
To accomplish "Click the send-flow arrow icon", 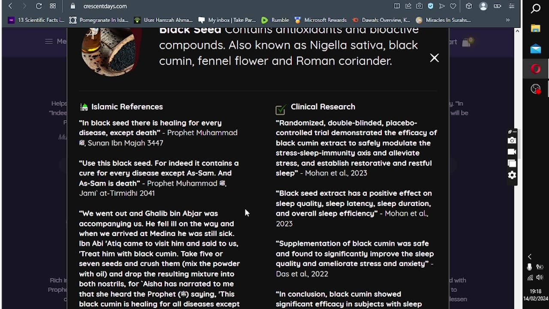I will point(442,6).
